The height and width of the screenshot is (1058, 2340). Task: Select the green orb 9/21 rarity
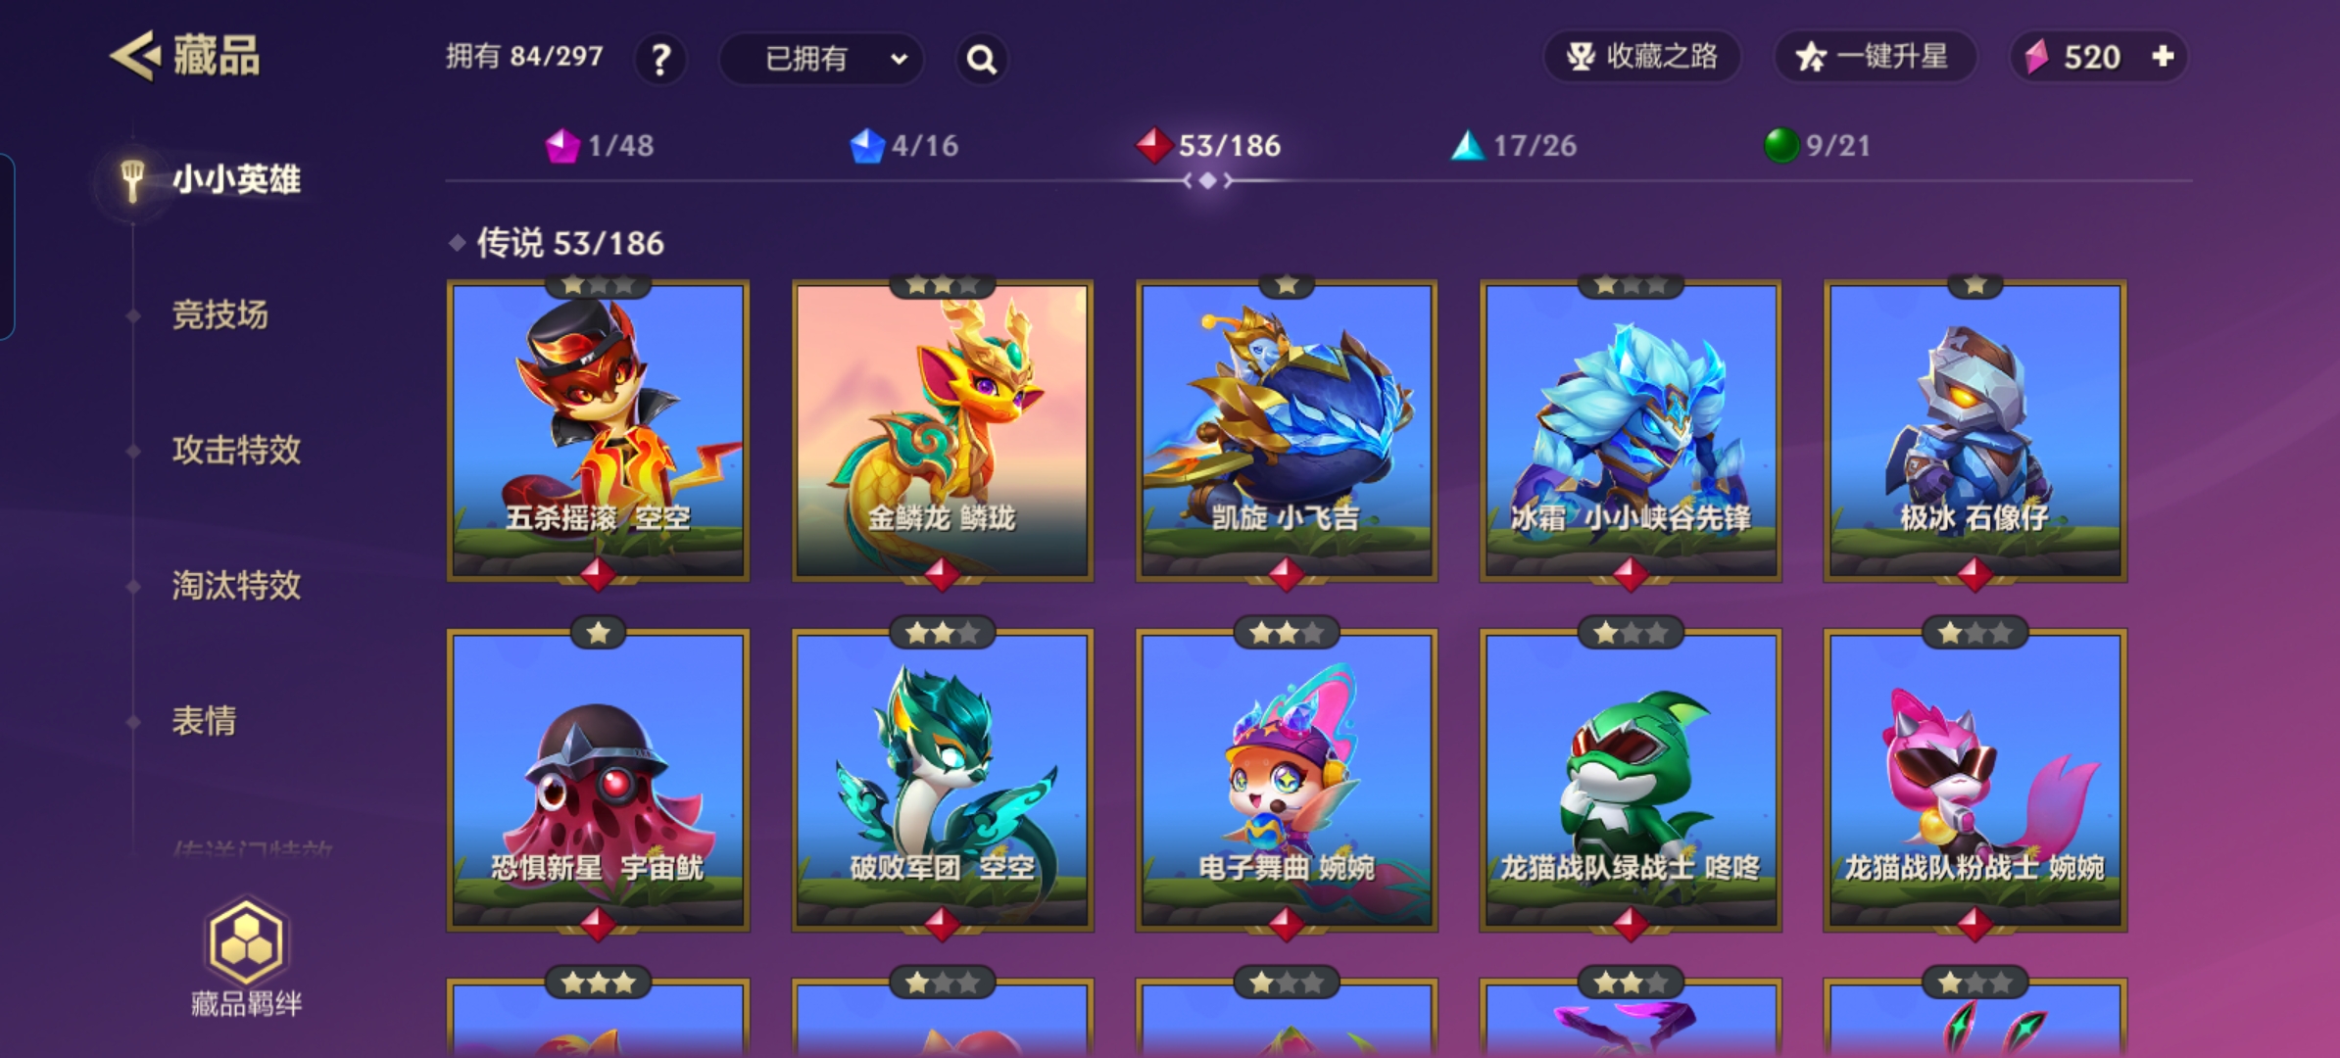point(1817,146)
